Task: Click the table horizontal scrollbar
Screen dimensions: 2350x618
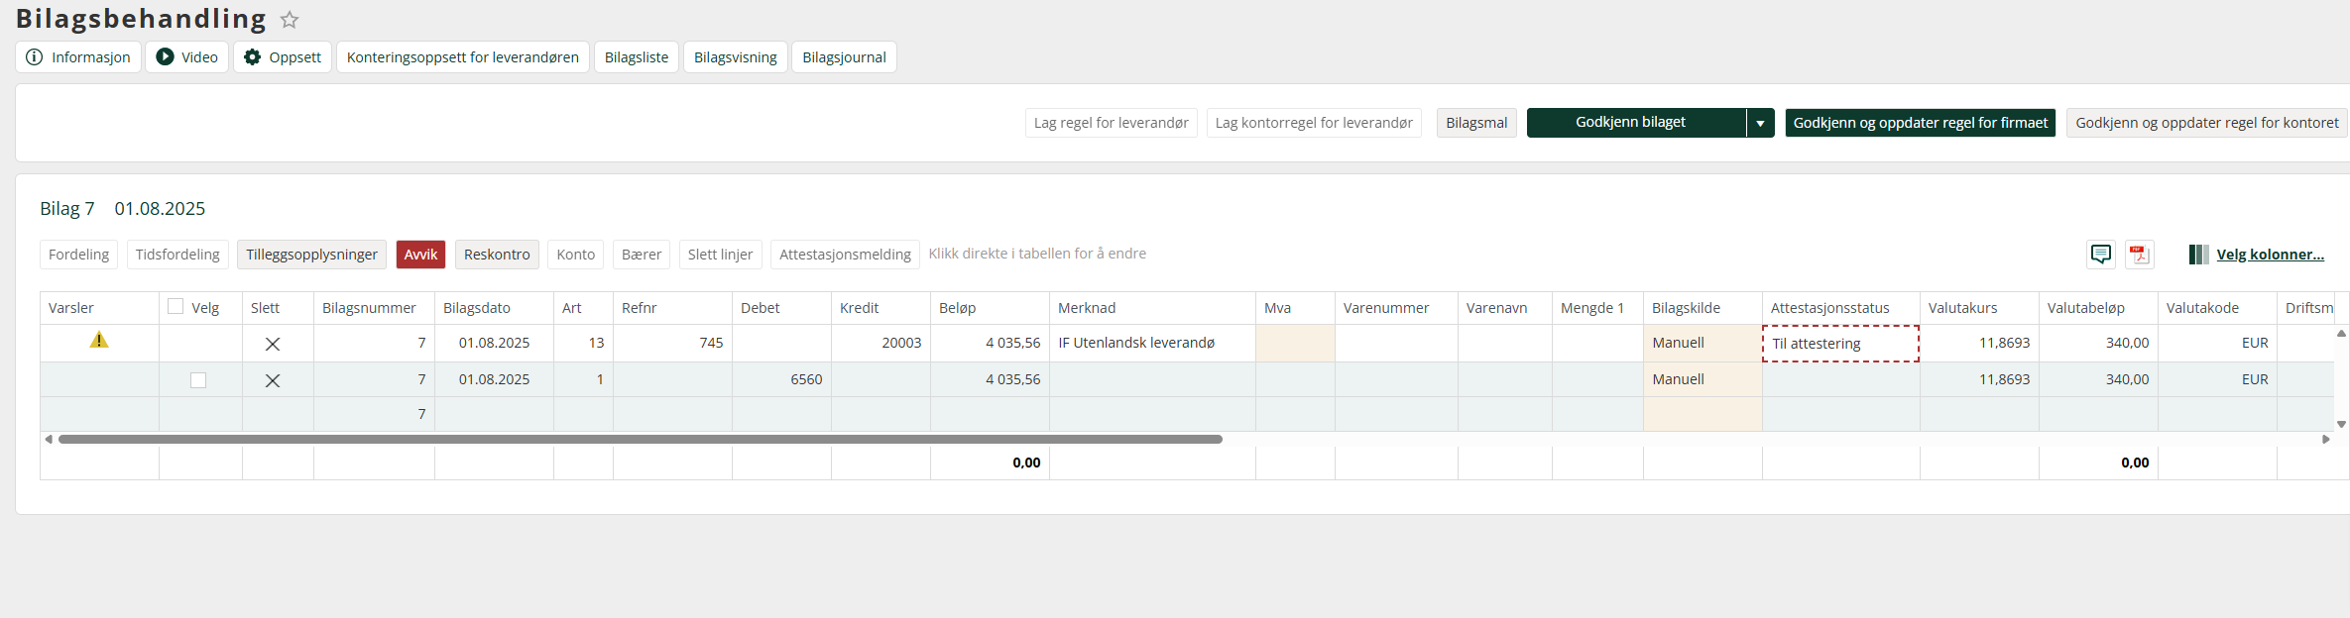Action: pos(641,439)
